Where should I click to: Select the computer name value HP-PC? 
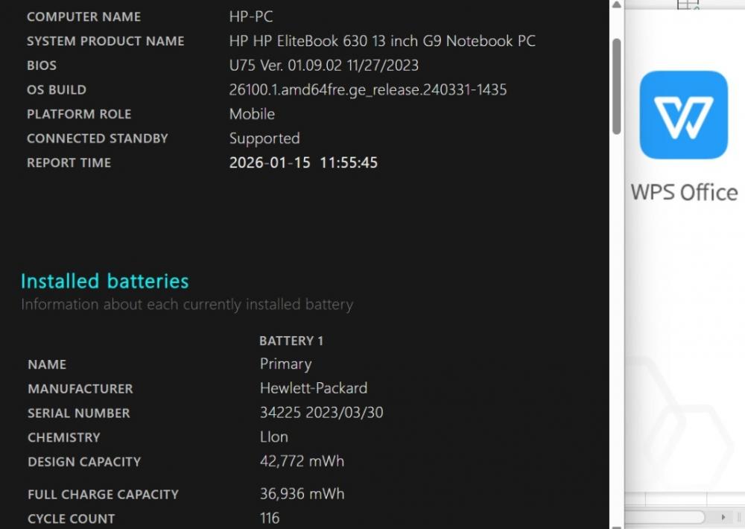coord(251,16)
